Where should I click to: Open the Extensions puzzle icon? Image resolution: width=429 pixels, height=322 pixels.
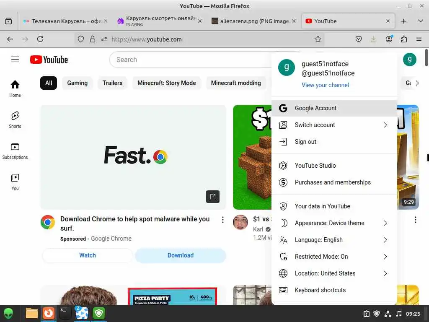[x=404, y=39]
